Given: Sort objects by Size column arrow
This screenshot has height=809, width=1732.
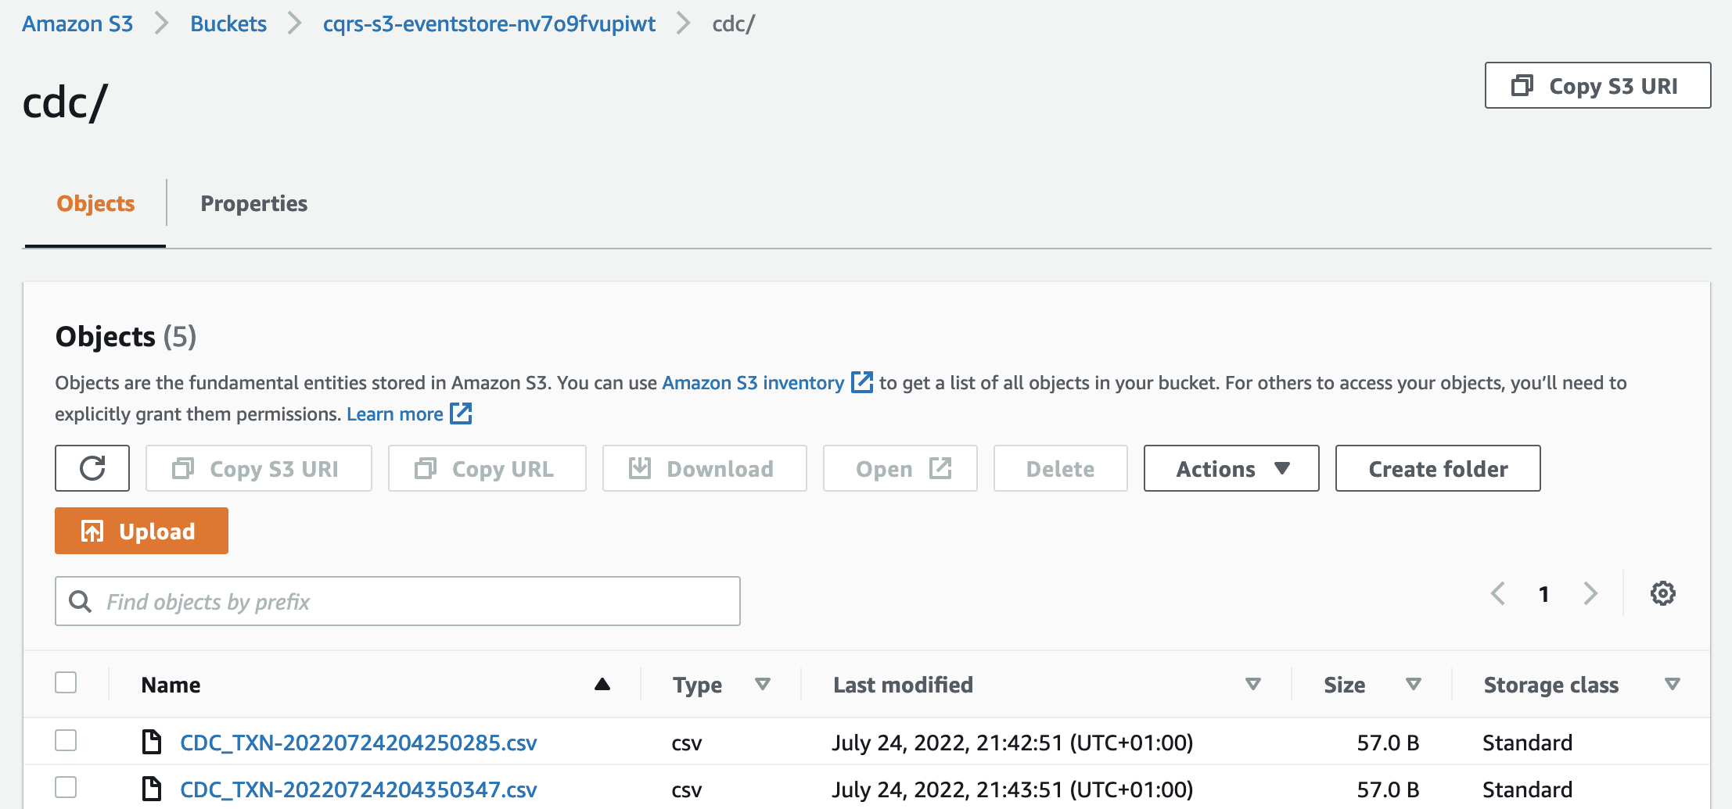Looking at the screenshot, I should click(1413, 685).
